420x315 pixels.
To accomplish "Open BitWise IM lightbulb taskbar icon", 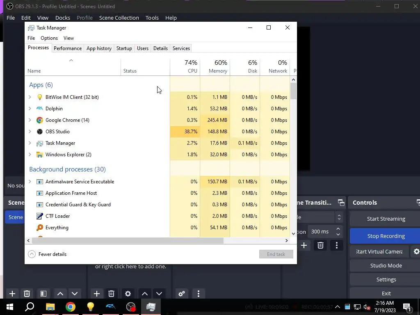I will point(91,307).
